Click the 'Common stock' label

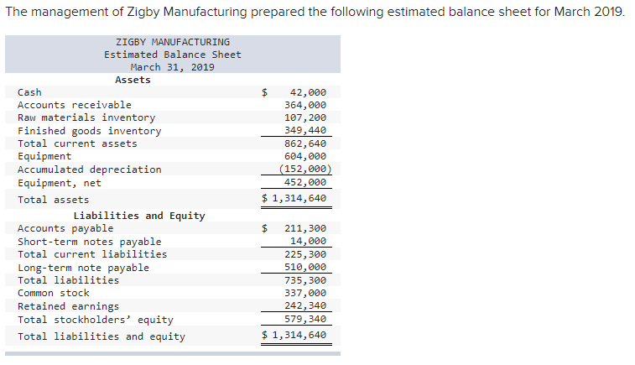coord(54,293)
